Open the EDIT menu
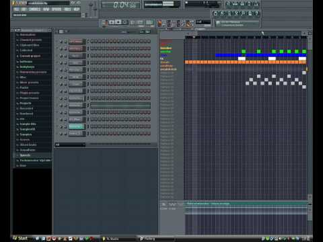The height and width of the screenshot is (242, 323). pos(24,9)
